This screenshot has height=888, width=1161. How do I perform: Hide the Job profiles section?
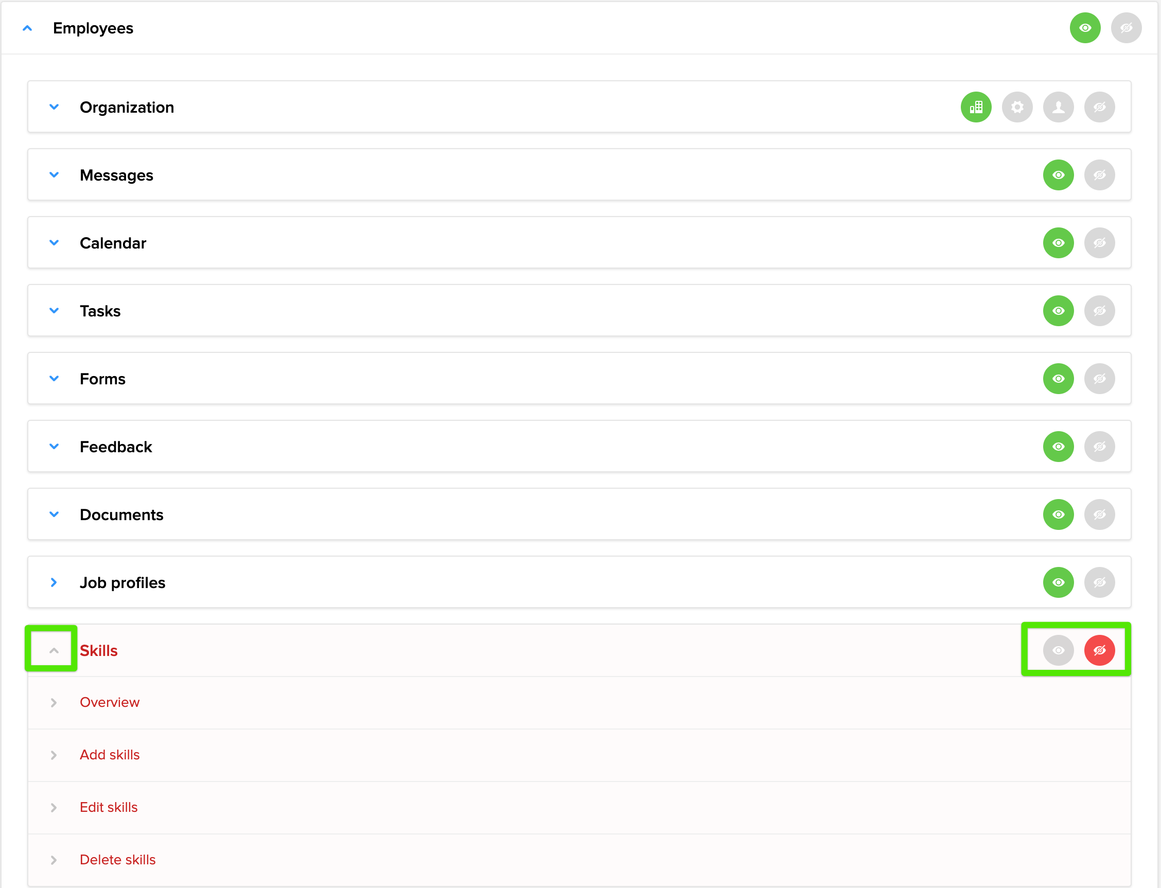pyautogui.click(x=1099, y=582)
